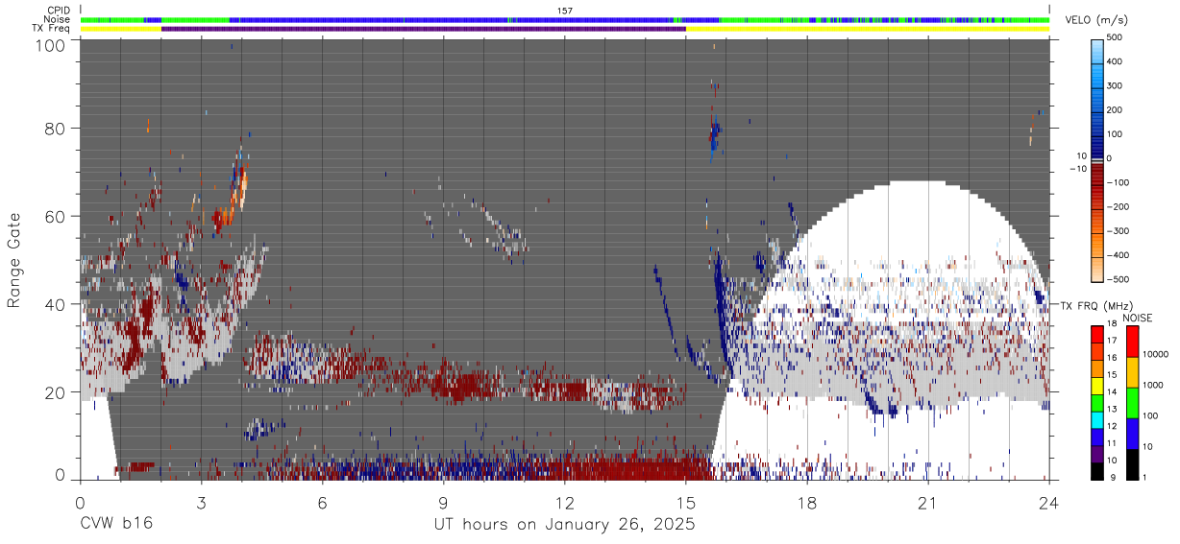Viewport: 1180px width, 544px height.
Task: Click the 18 label in TX FRQ legend
Action: click(1113, 324)
